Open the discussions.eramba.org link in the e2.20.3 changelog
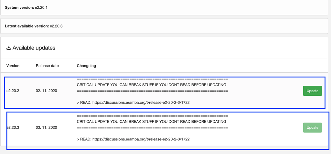The width and height of the screenshot is (331, 154). coord(141,139)
